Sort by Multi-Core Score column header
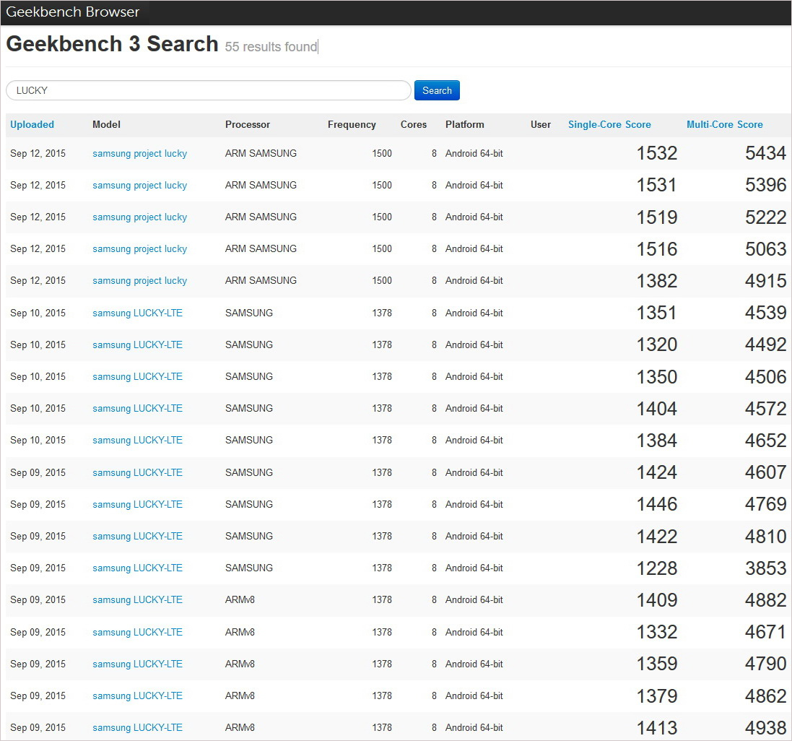The image size is (792, 741). 724,124
